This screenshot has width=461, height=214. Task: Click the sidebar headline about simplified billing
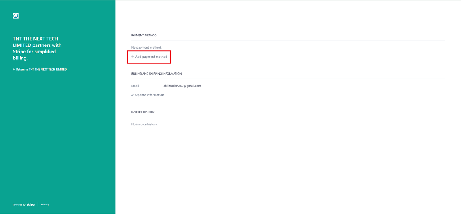pos(37,48)
